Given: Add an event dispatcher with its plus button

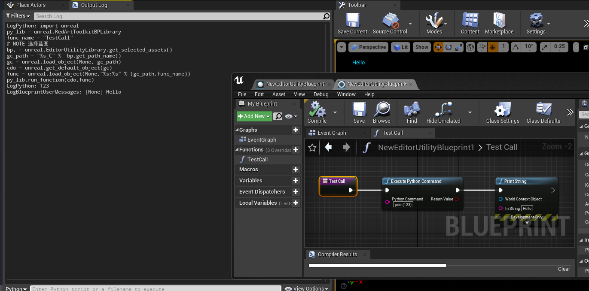Looking at the screenshot, I should [x=296, y=192].
